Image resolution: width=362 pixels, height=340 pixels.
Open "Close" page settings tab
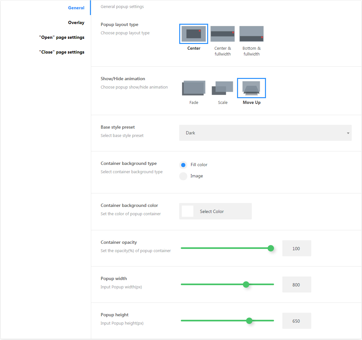62,52
